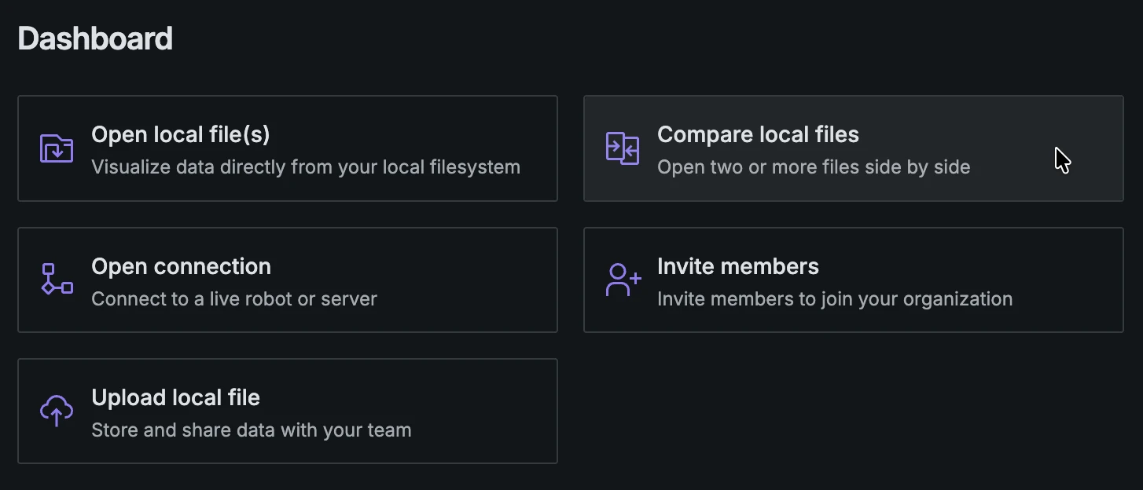This screenshot has height=490, width=1143.
Task: Open the 'Open local file(s)' card title
Action: point(181,134)
